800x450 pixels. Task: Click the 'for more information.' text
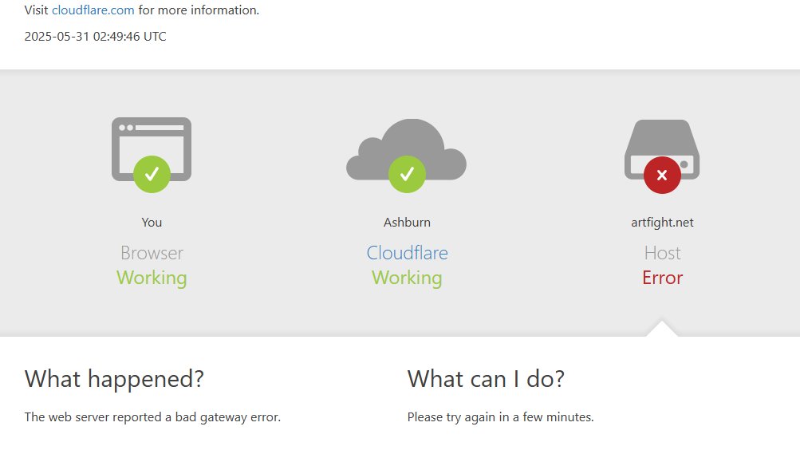[x=199, y=10]
